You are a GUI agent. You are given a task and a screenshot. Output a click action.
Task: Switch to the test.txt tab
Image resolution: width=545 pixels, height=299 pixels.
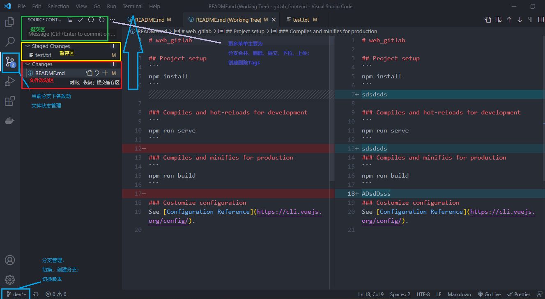pyautogui.click(x=300, y=19)
